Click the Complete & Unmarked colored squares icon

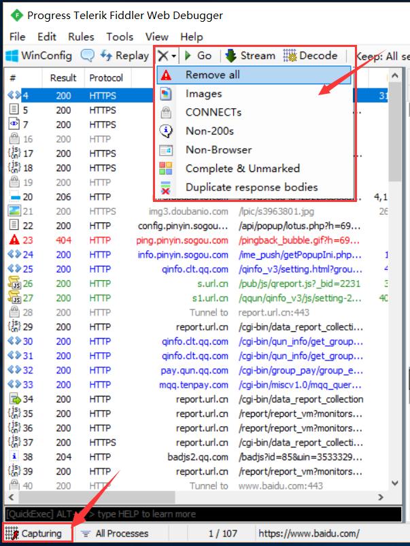click(166, 169)
